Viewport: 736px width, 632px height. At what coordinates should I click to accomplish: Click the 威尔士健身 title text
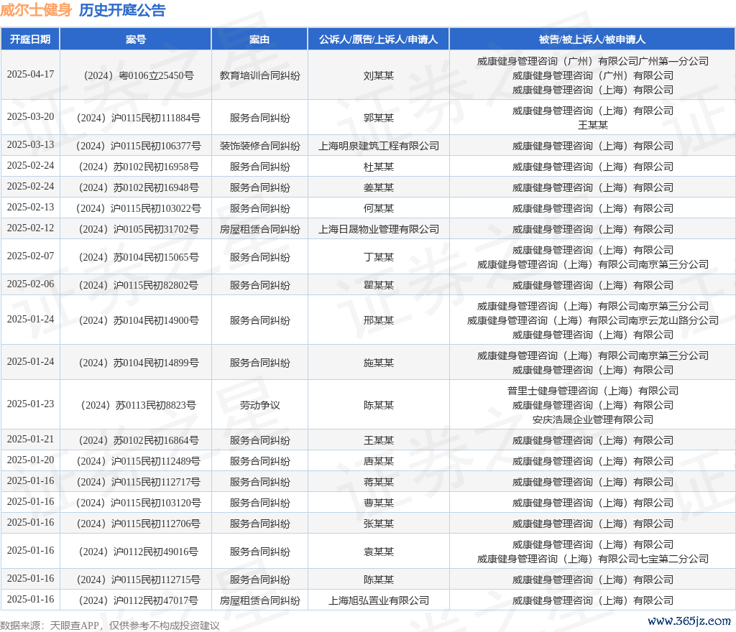(x=36, y=10)
